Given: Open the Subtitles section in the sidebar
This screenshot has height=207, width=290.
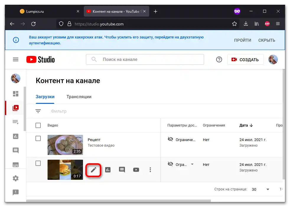Looking at the screenshot, I should [15, 164].
